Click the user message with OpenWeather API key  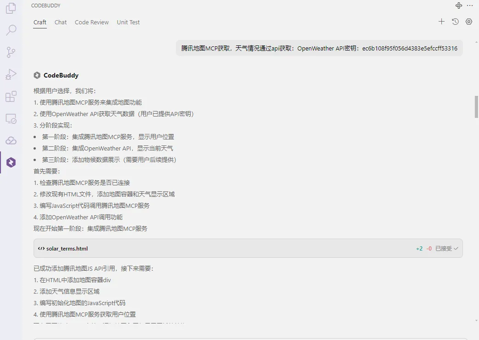point(319,48)
